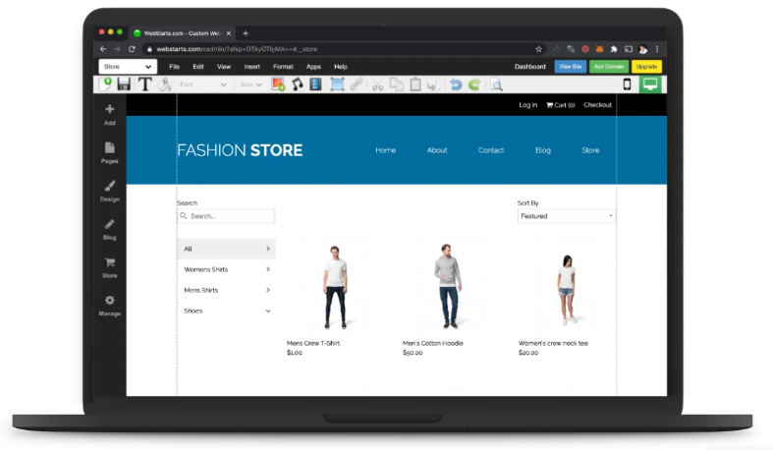Viewport: 773px width, 450px height.
Task: Click the clipboard paste icon
Action: pyautogui.click(x=415, y=84)
